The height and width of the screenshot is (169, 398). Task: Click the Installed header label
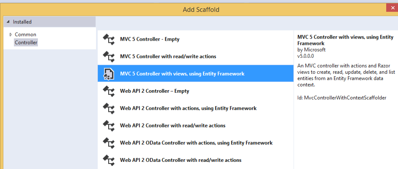click(x=22, y=22)
